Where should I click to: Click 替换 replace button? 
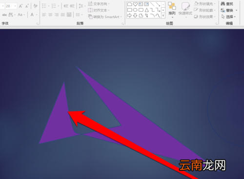(x=227, y=10)
